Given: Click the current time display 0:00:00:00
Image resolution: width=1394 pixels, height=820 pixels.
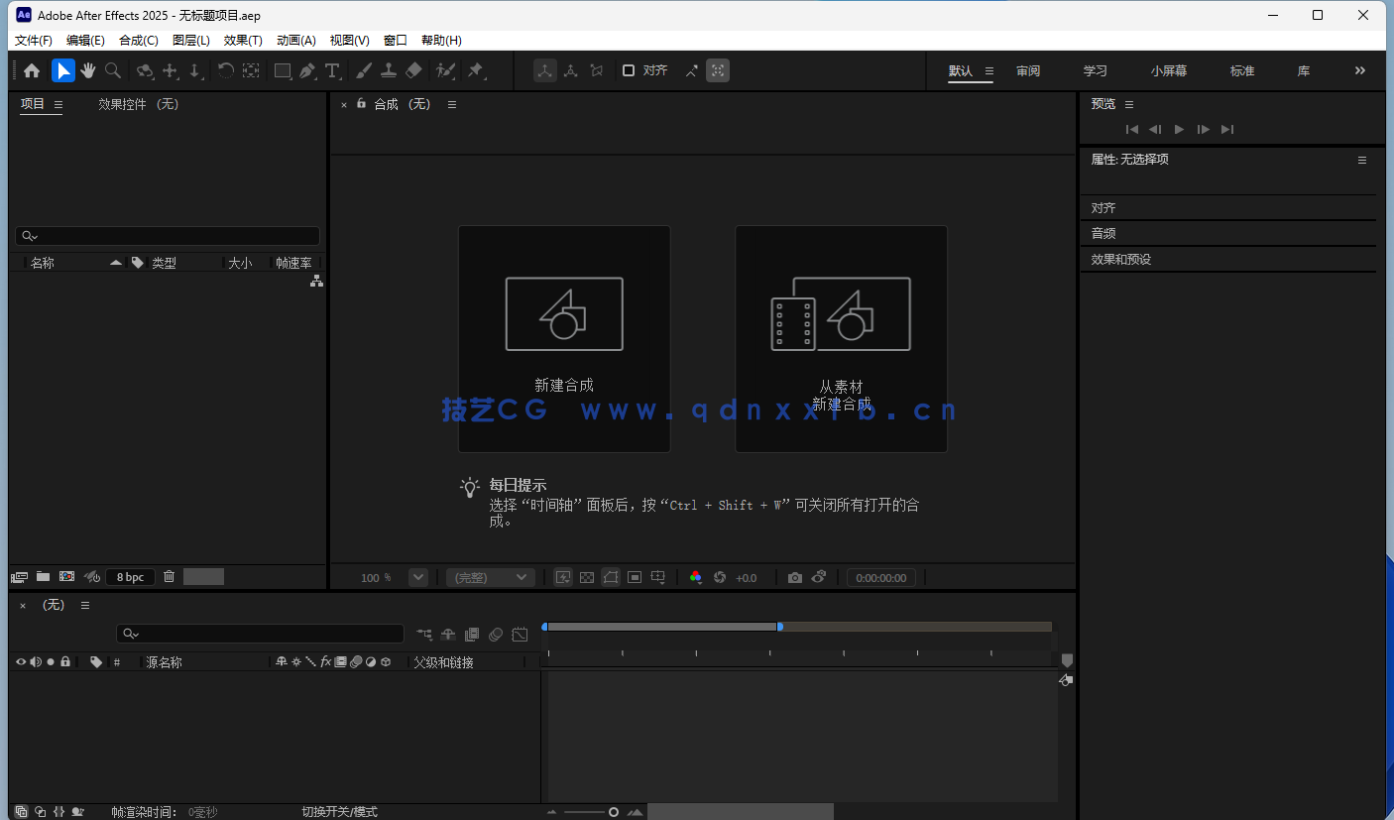Looking at the screenshot, I should click(880, 576).
